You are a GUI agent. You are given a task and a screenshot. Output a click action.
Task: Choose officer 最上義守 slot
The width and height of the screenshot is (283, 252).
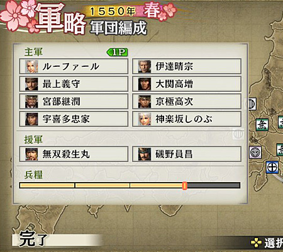(74, 84)
